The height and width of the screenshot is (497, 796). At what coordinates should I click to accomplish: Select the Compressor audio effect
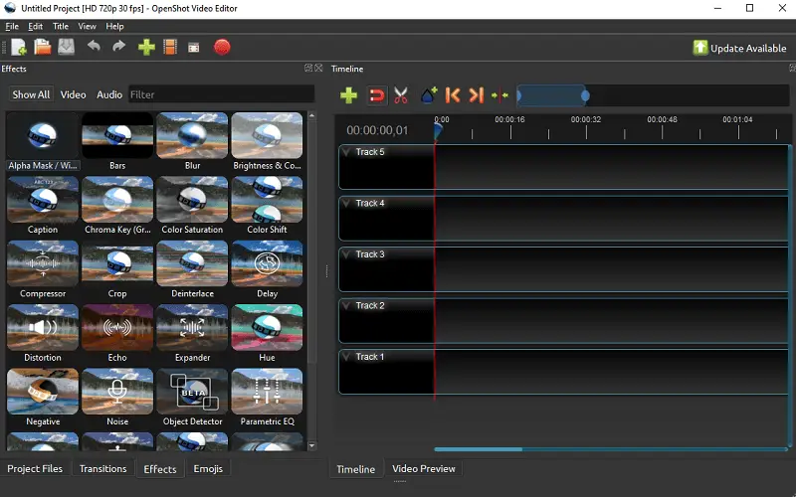(x=43, y=269)
